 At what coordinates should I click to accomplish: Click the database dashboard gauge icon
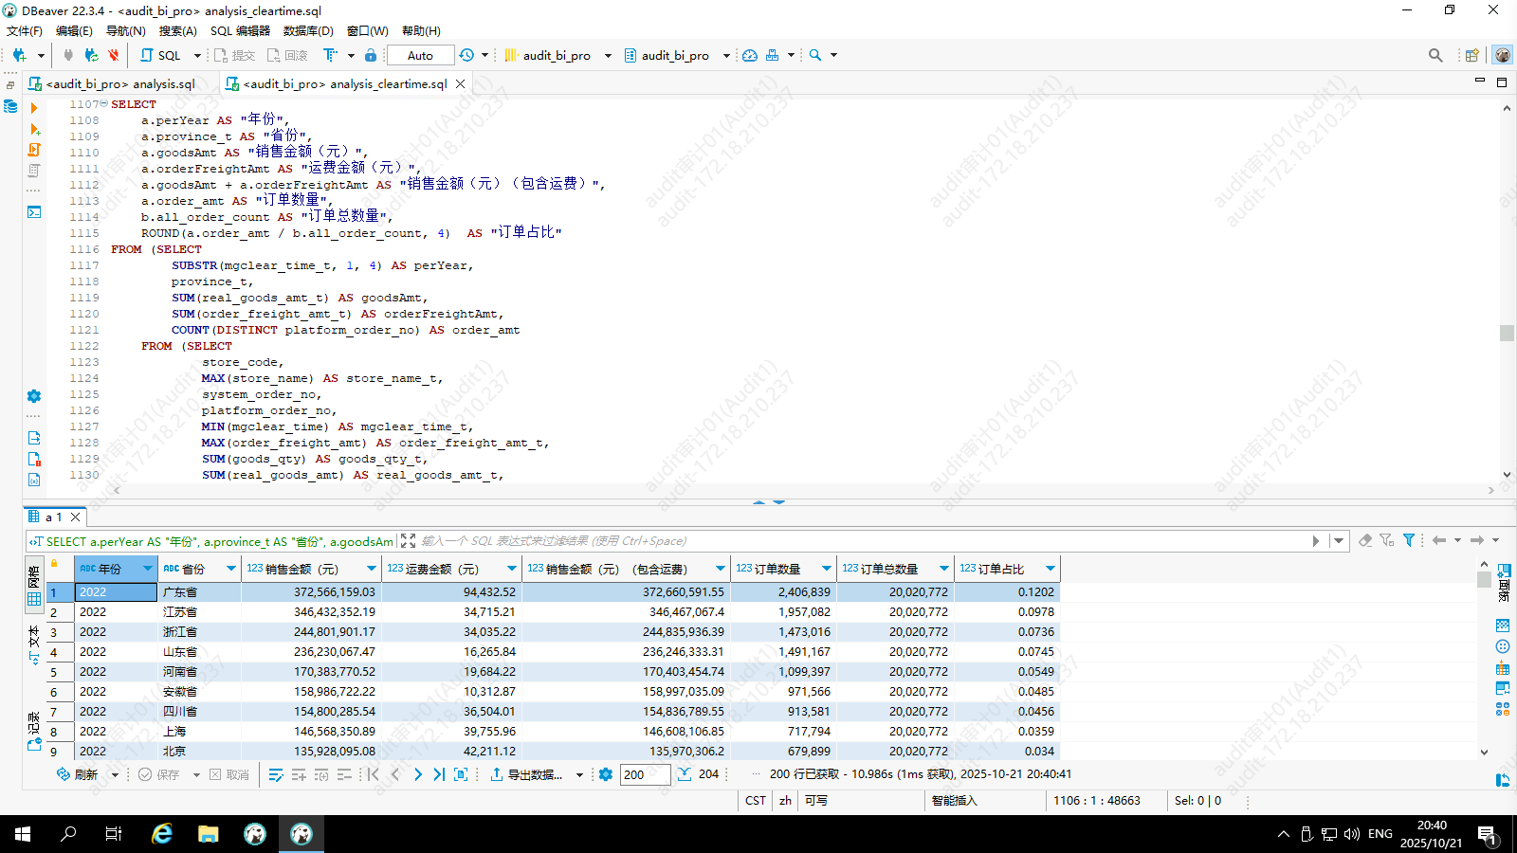(750, 55)
